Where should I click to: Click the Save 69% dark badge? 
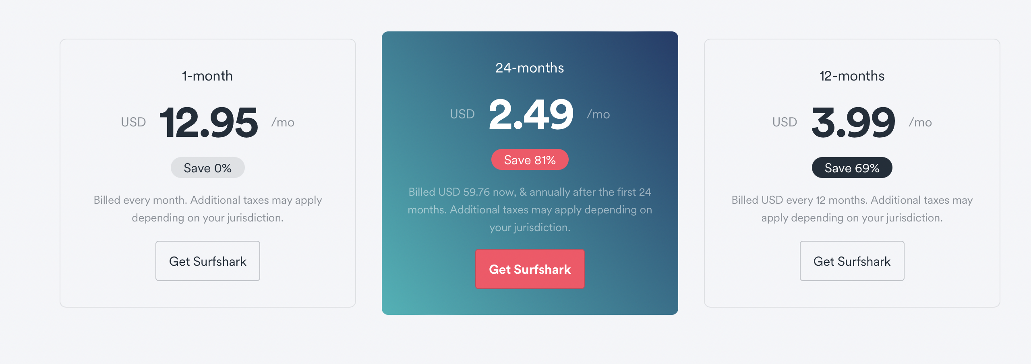852,168
